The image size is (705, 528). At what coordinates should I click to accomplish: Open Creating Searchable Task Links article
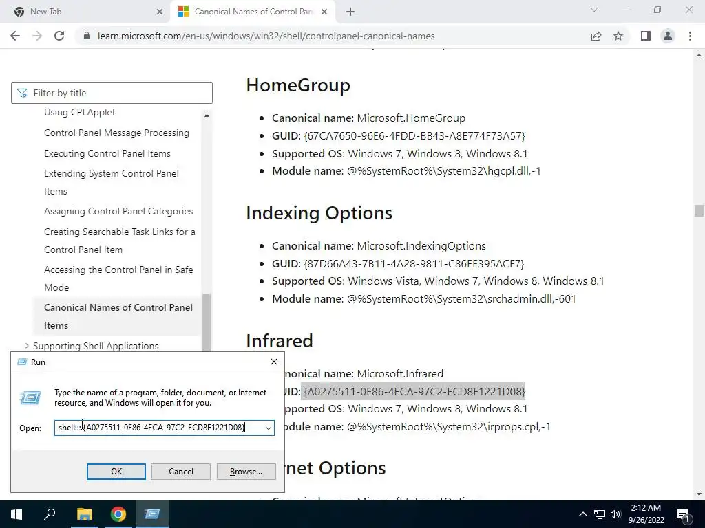tap(120, 241)
